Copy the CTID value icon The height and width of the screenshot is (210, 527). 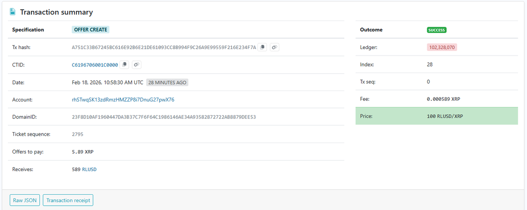click(125, 65)
